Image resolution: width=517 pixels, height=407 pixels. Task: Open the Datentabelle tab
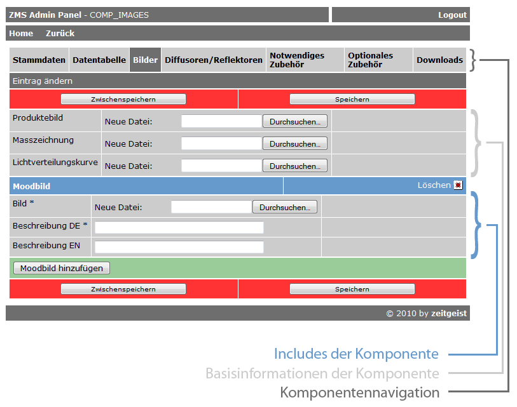point(99,60)
